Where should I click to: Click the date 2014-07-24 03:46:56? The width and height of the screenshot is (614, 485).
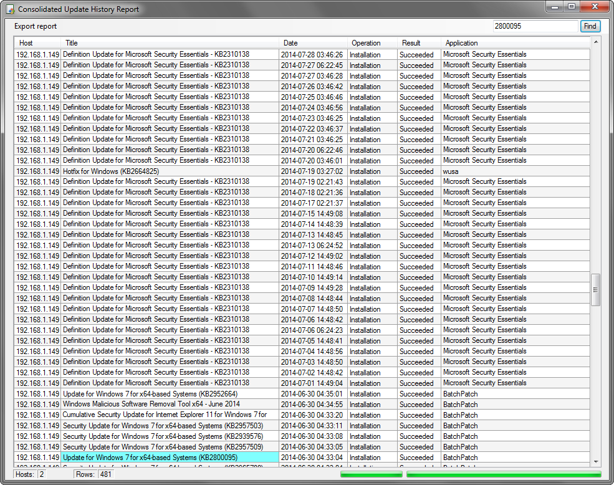312,108
